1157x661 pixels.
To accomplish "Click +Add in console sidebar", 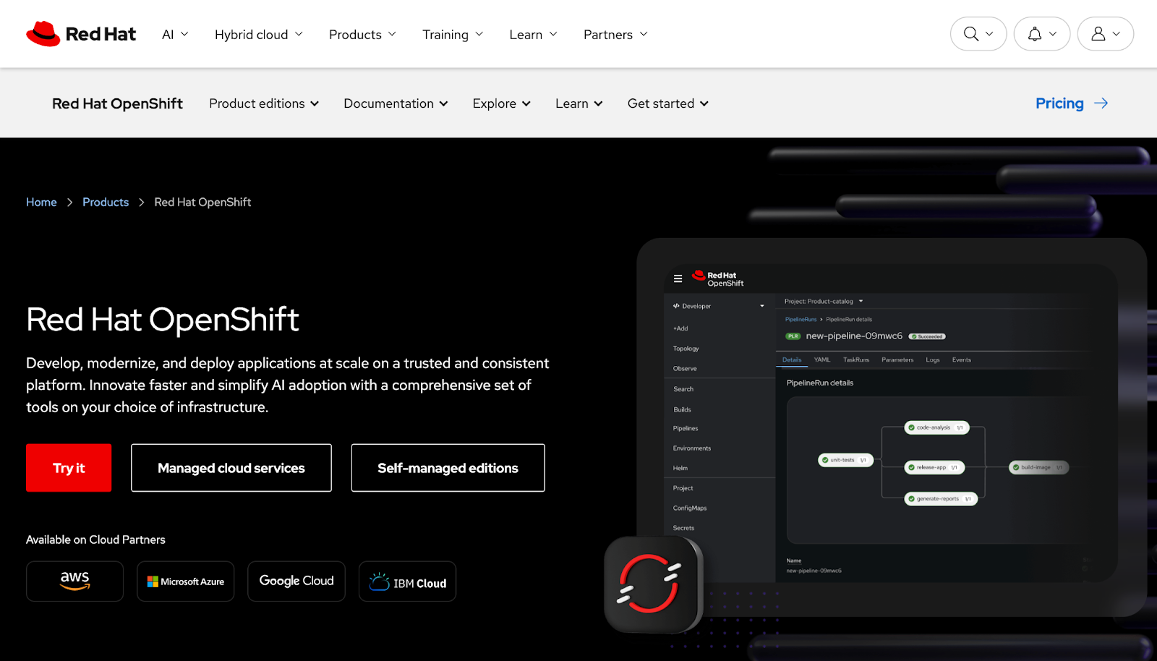I will click(680, 329).
